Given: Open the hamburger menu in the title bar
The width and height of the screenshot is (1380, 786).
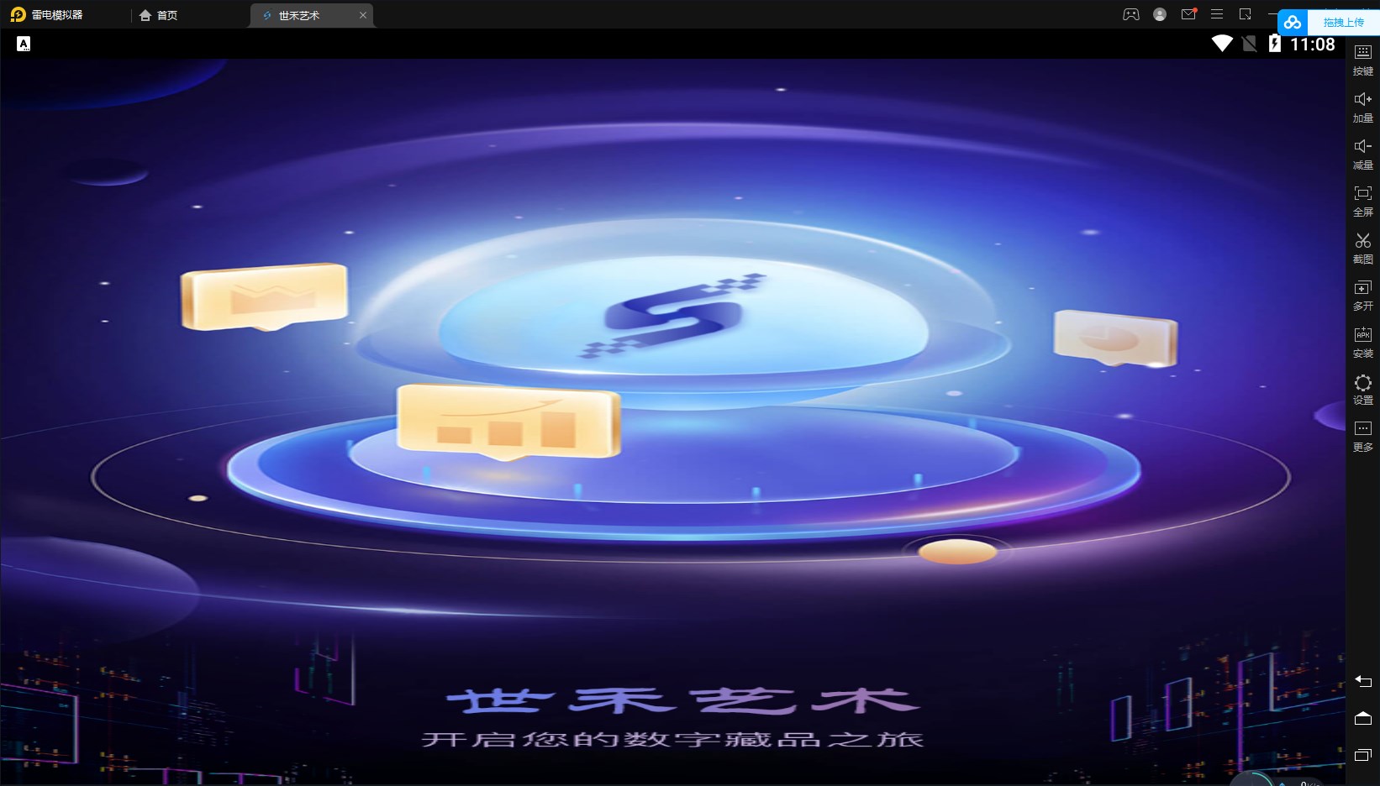Looking at the screenshot, I should click(1216, 14).
